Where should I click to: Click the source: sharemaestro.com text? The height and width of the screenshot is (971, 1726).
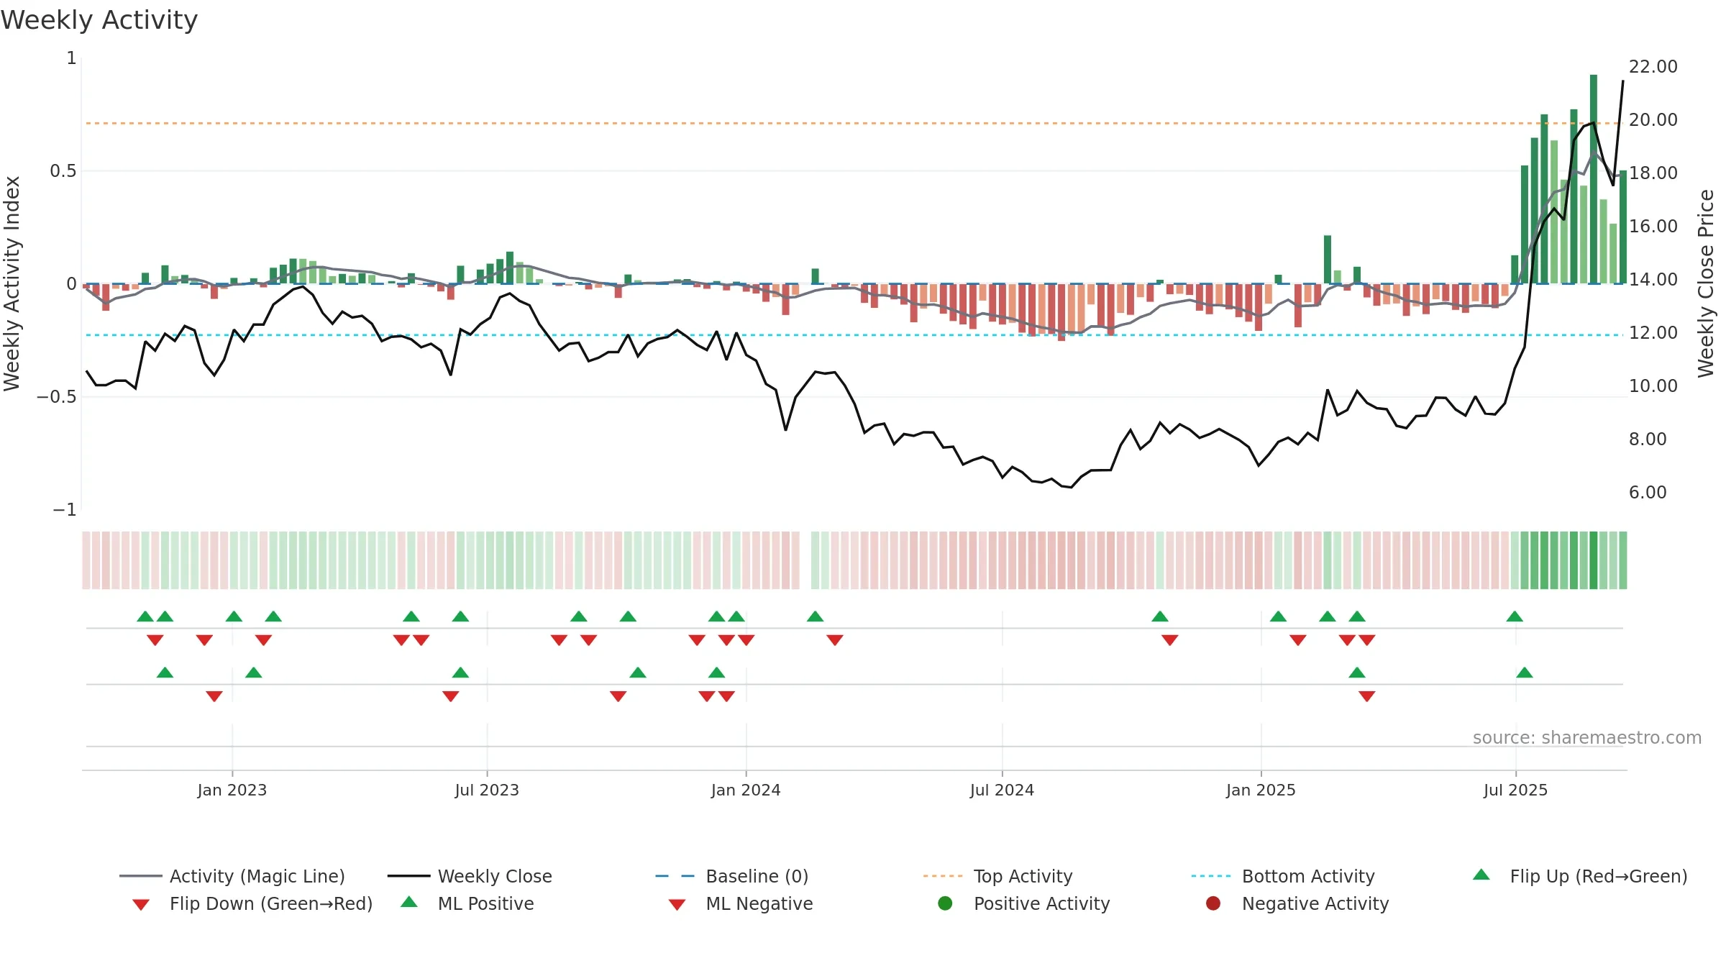coord(1587,737)
